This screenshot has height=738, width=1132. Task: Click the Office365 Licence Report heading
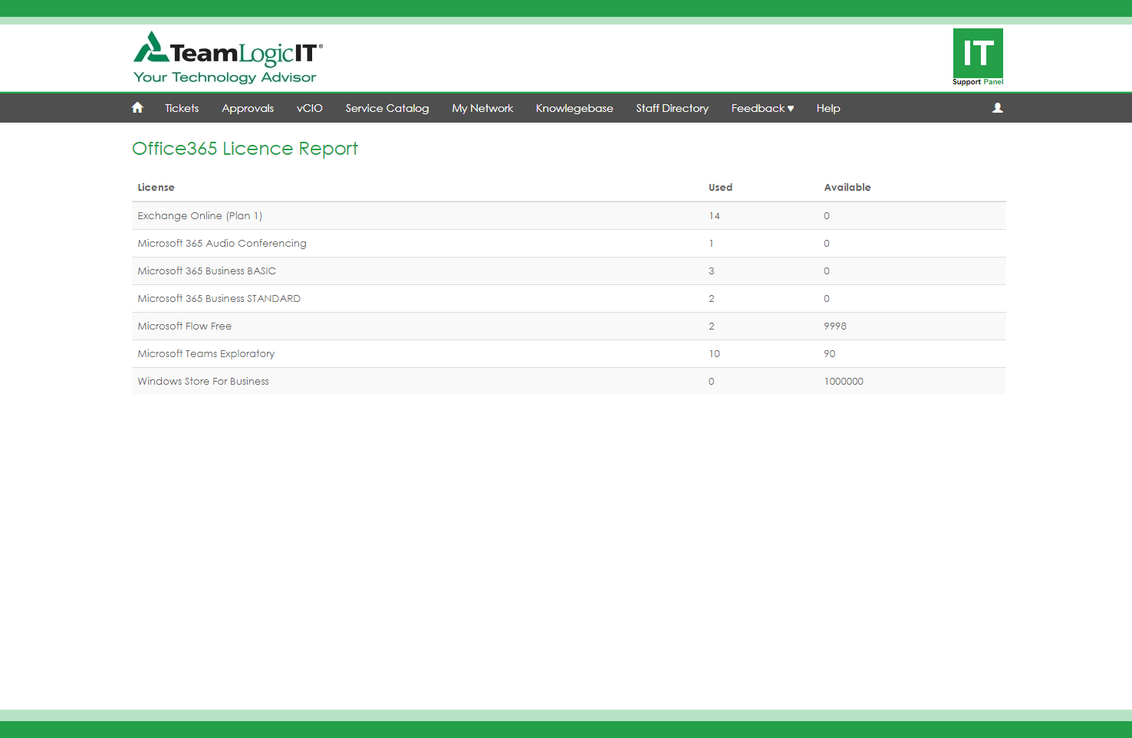tap(245, 149)
